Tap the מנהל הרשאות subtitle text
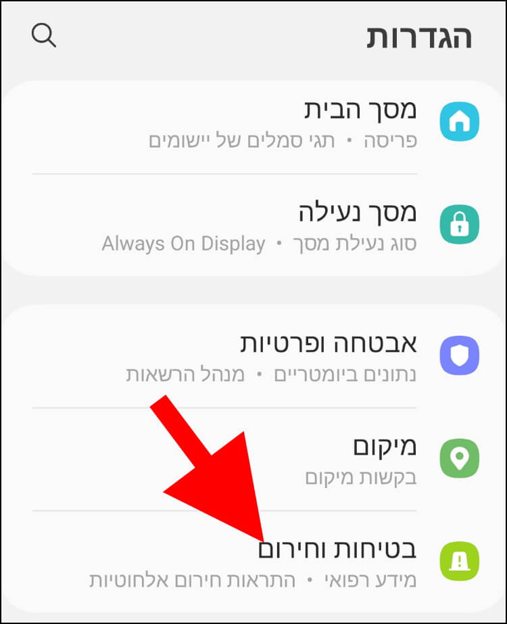The height and width of the screenshot is (624, 507). coord(185,374)
